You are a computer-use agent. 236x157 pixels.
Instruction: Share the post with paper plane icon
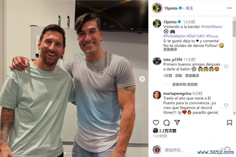pyautogui.click(x=177, y=122)
